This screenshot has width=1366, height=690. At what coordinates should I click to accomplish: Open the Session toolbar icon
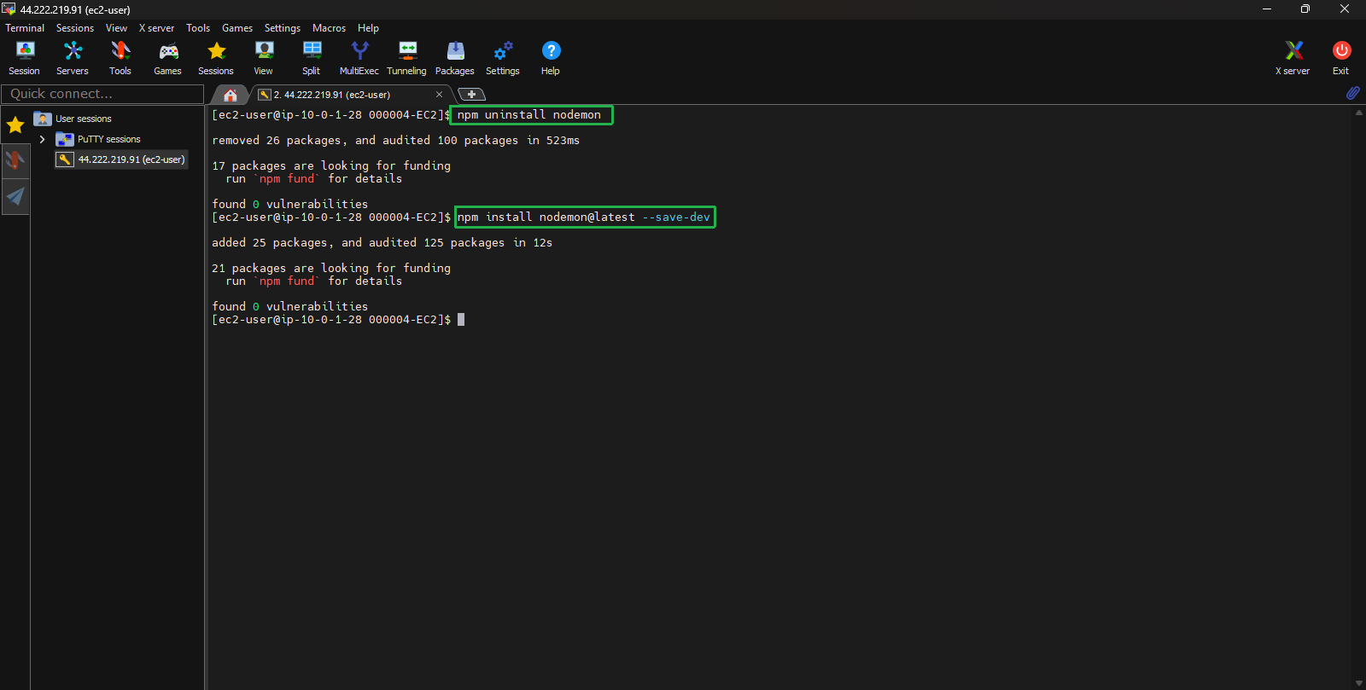coord(25,58)
